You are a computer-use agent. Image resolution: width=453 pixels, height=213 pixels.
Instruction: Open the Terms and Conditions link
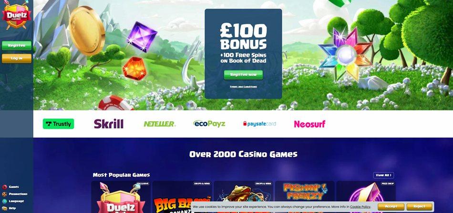pos(243,87)
